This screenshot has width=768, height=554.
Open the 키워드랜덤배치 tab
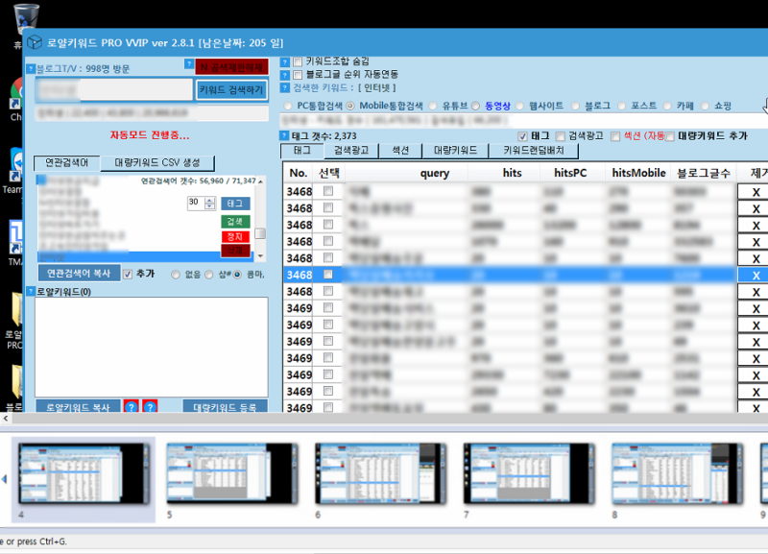(534, 151)
